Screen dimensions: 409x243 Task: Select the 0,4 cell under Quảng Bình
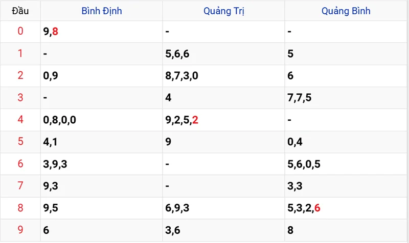[295, 142]
